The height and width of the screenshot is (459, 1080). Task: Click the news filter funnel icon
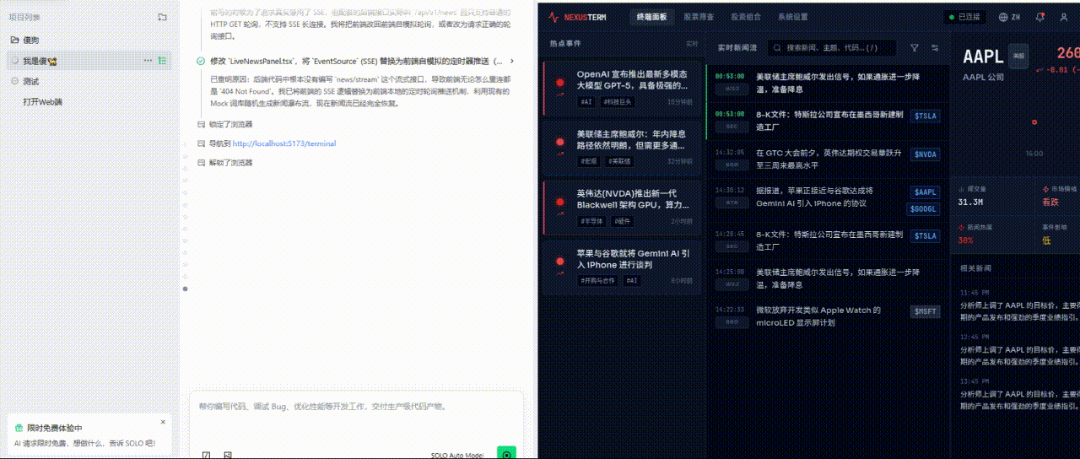(x=915, y=48)
